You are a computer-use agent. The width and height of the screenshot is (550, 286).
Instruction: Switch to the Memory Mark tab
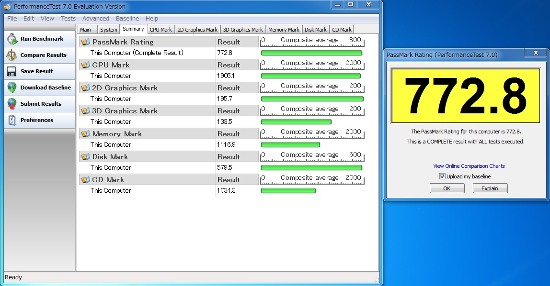click(284, 30)
